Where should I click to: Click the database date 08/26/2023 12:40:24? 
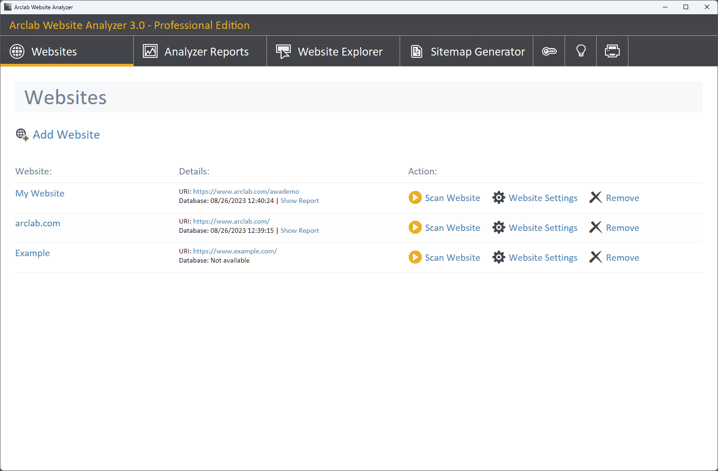[242, 201]
